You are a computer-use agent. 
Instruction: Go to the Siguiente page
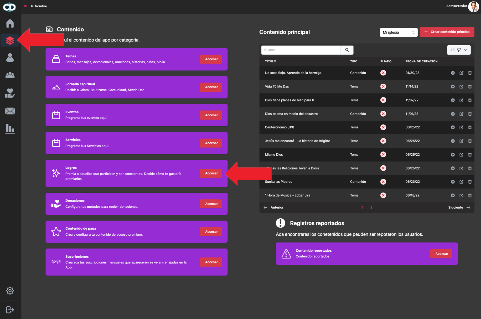(x=459, y=207)
